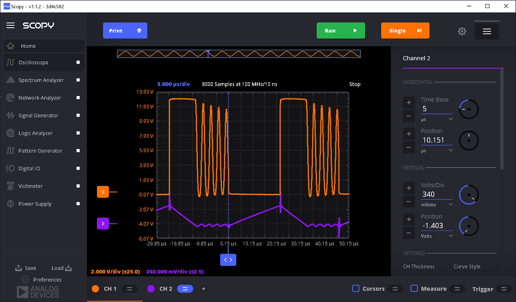Screen dimensions: 516x302
Task: Click the vertical Position knob
Action: [x=469, y=226]
